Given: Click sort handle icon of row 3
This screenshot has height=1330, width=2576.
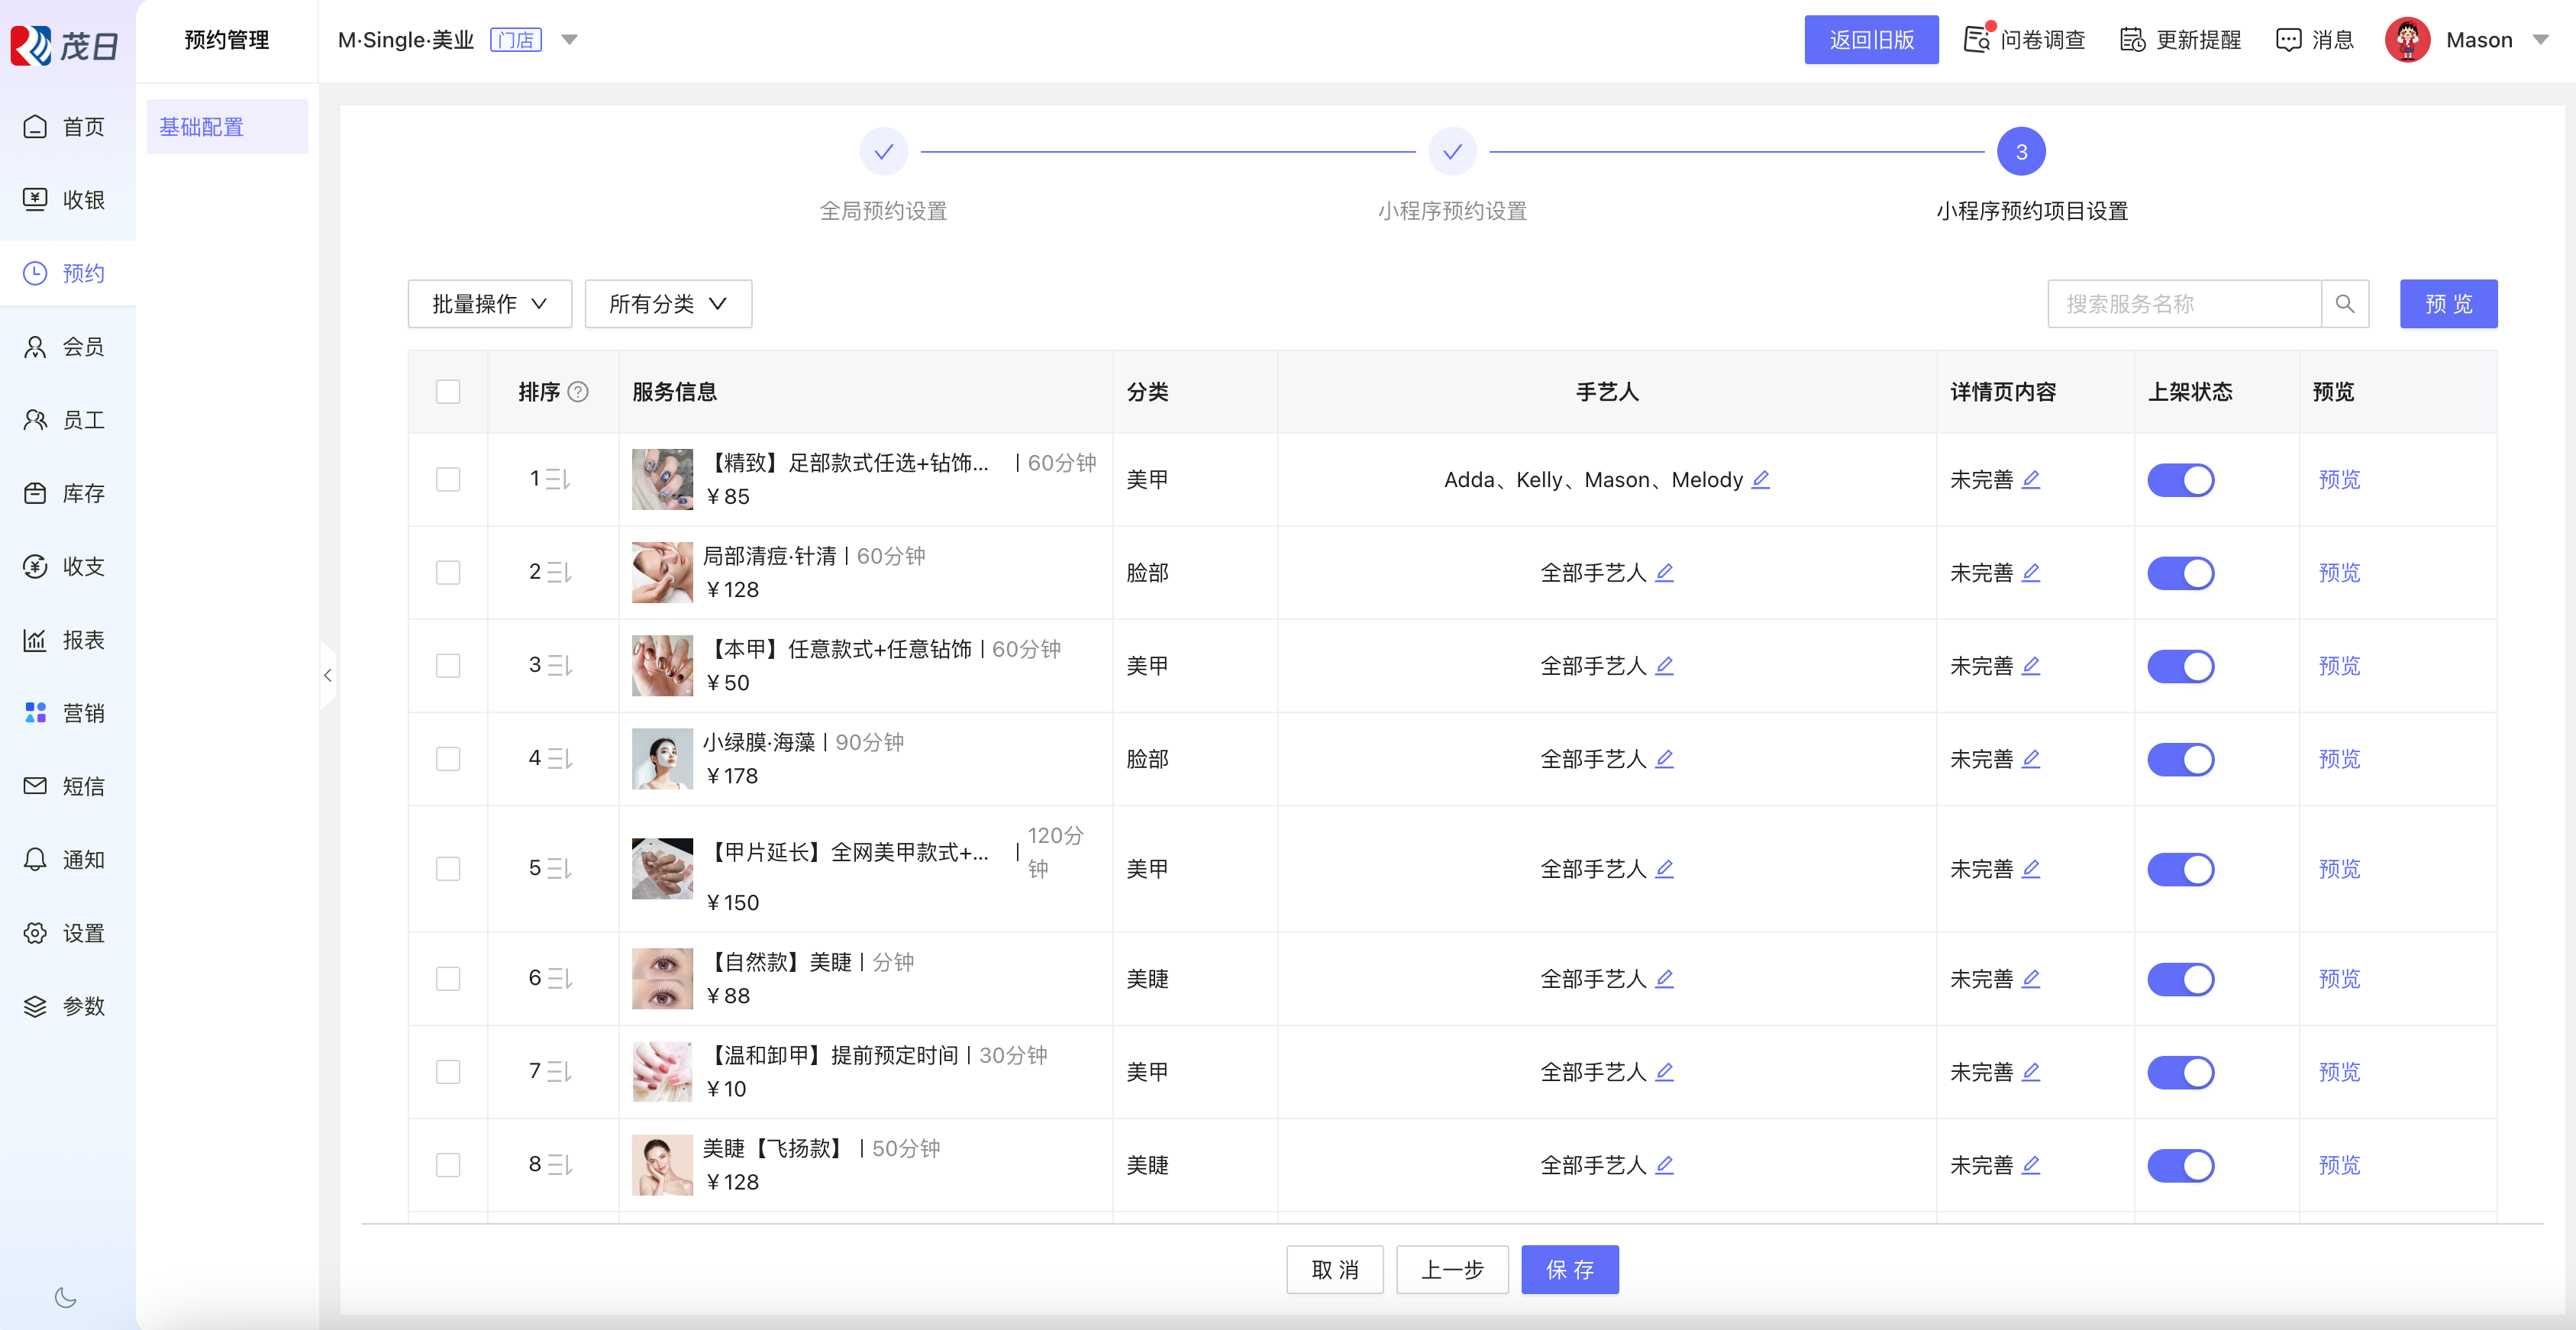Looking at the screenshot, I should (x=560, y=666).
